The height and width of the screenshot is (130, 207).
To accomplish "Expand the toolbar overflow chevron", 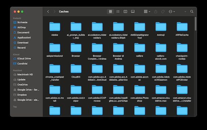I will pos(185,12).
